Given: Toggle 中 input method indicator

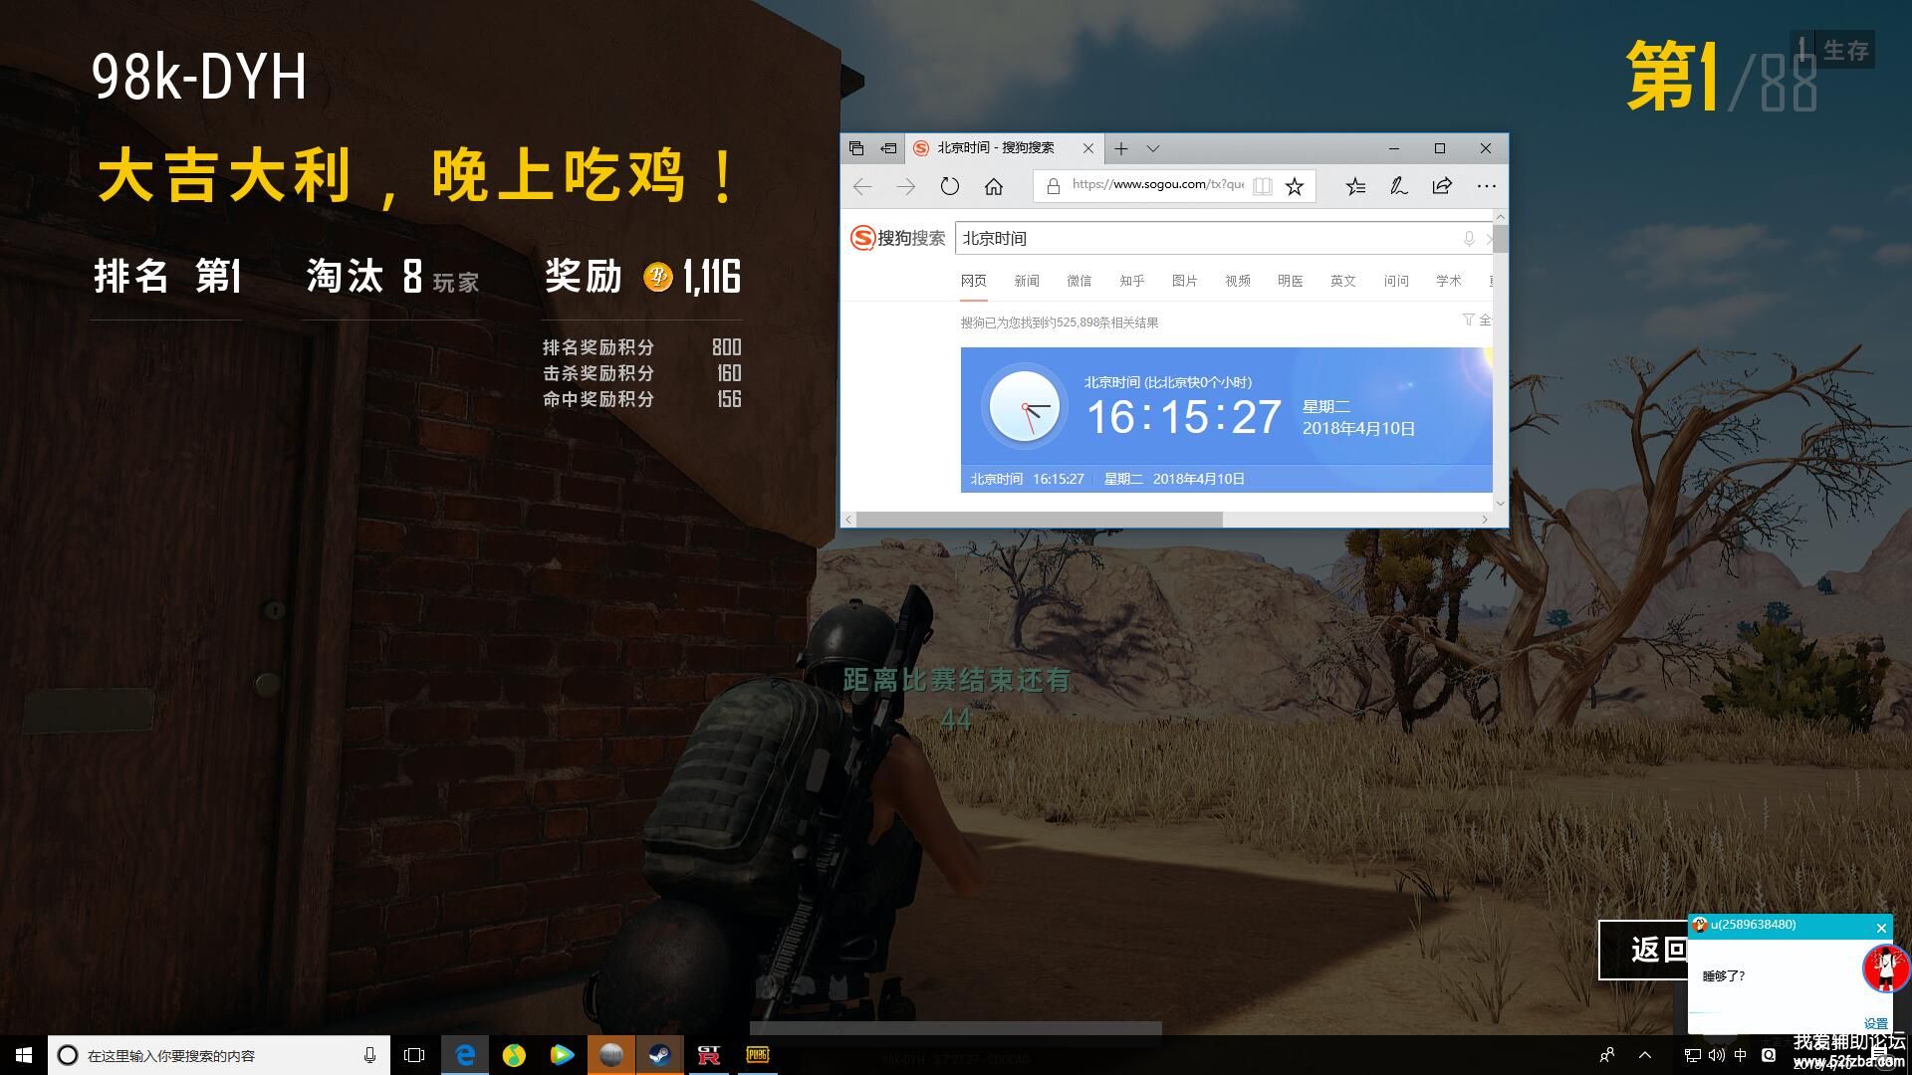Looking at the screenshot, I should tap(1741, 1055).
